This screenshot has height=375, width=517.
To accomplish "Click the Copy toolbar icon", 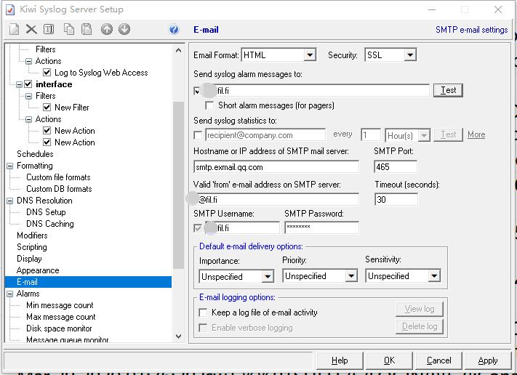I will coord(69,29).
